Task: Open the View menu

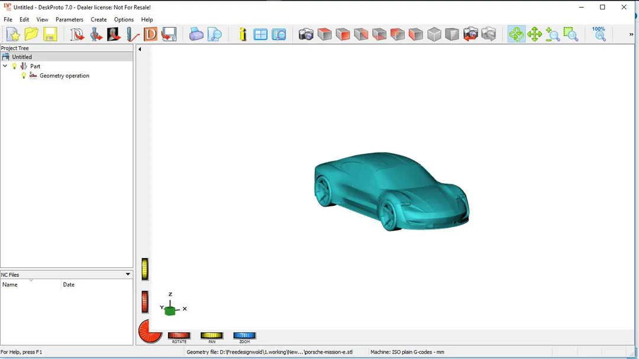Action: coord(42,20)
